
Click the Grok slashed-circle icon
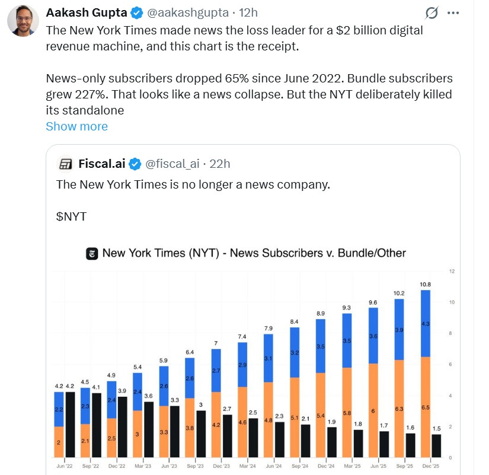click(432, 13)
